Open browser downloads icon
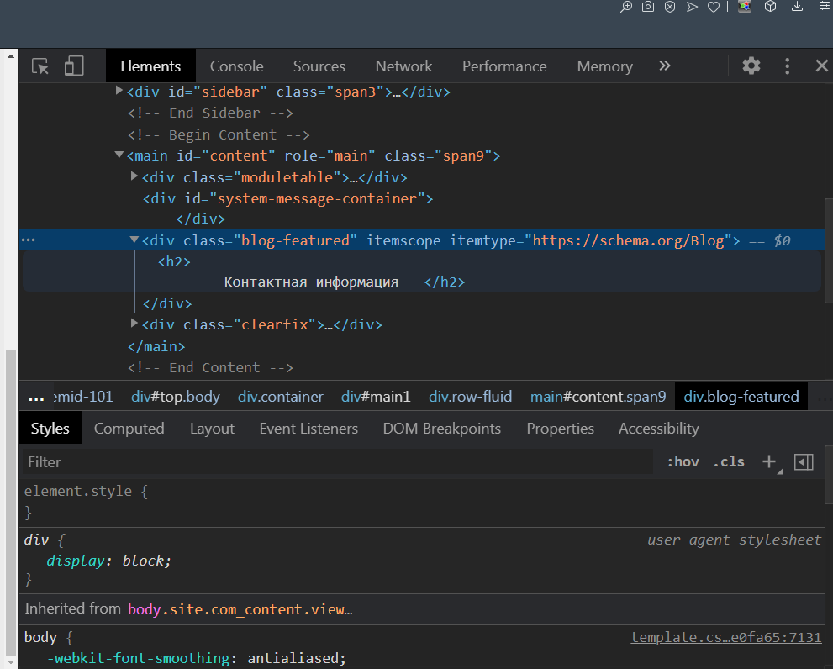The width and height of the screenshot is (833, 669). 797,7
